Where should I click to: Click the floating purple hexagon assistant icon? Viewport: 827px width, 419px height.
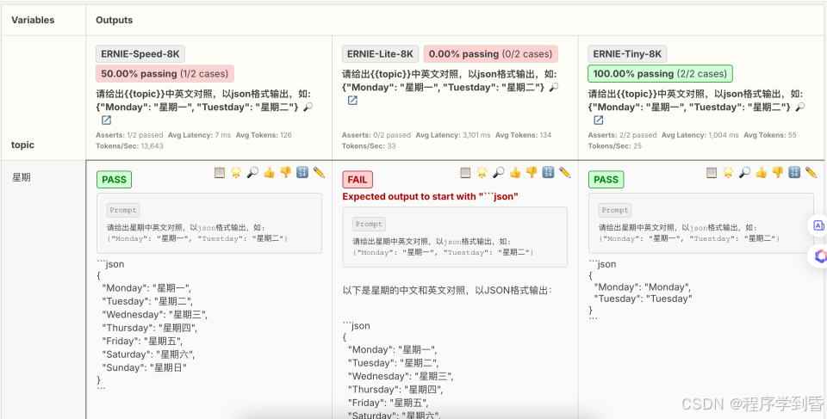(x=819, y=256)
